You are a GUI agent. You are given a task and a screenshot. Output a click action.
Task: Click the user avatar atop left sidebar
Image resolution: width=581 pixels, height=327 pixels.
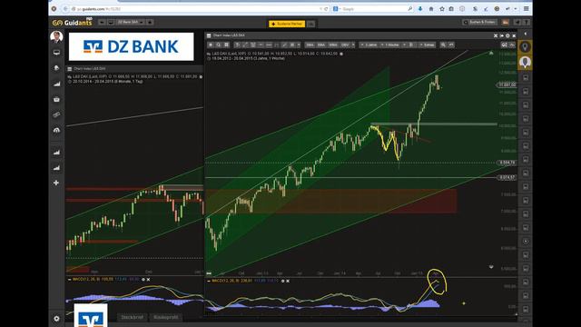56,36
